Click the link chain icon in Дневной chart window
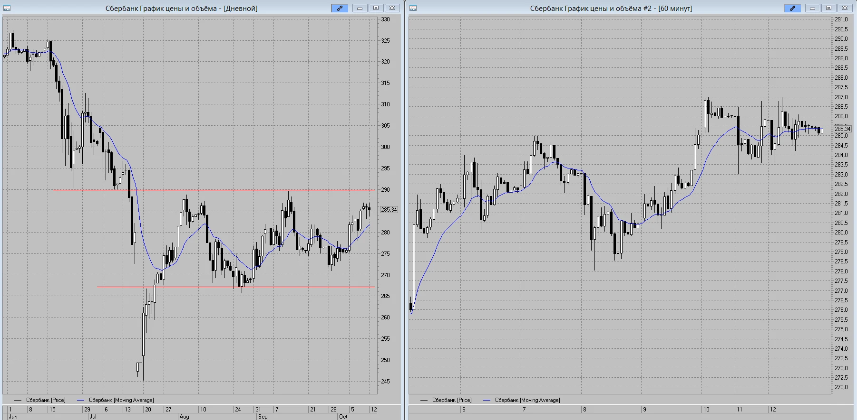This screenshot has height=420, width=857. click(x=340, y=8)
